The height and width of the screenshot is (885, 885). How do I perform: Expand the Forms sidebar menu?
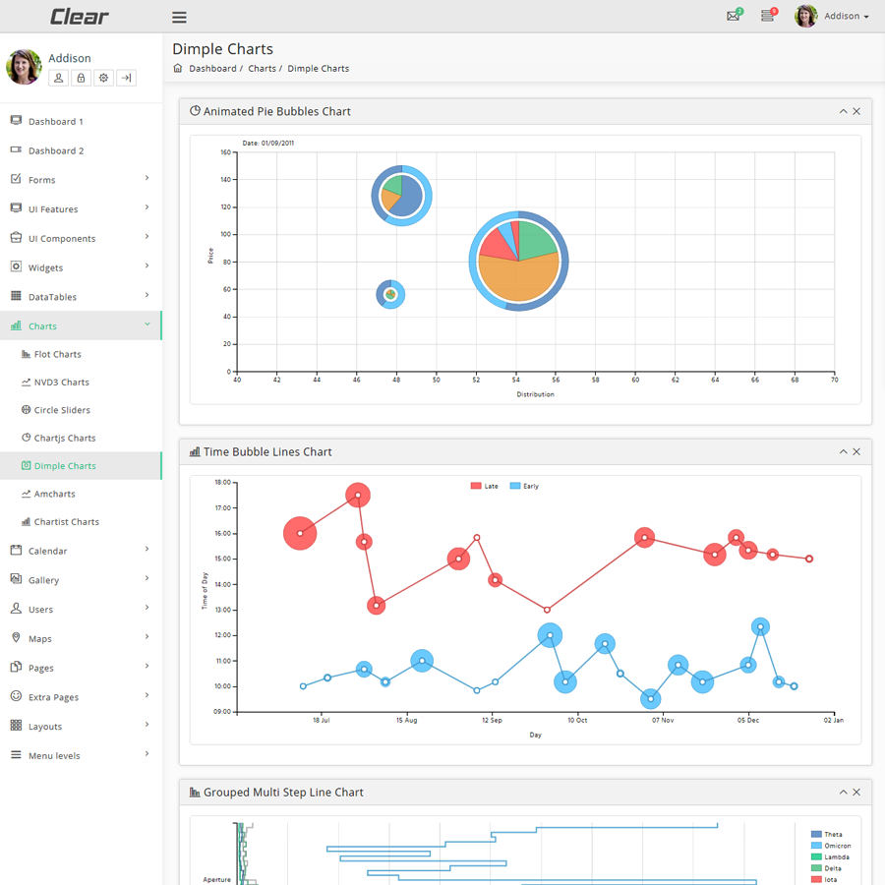tap(81, 180)
